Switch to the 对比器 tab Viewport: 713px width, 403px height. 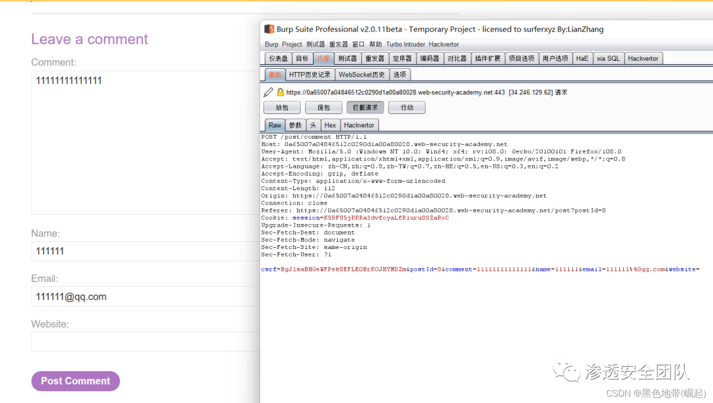(457, 58)
